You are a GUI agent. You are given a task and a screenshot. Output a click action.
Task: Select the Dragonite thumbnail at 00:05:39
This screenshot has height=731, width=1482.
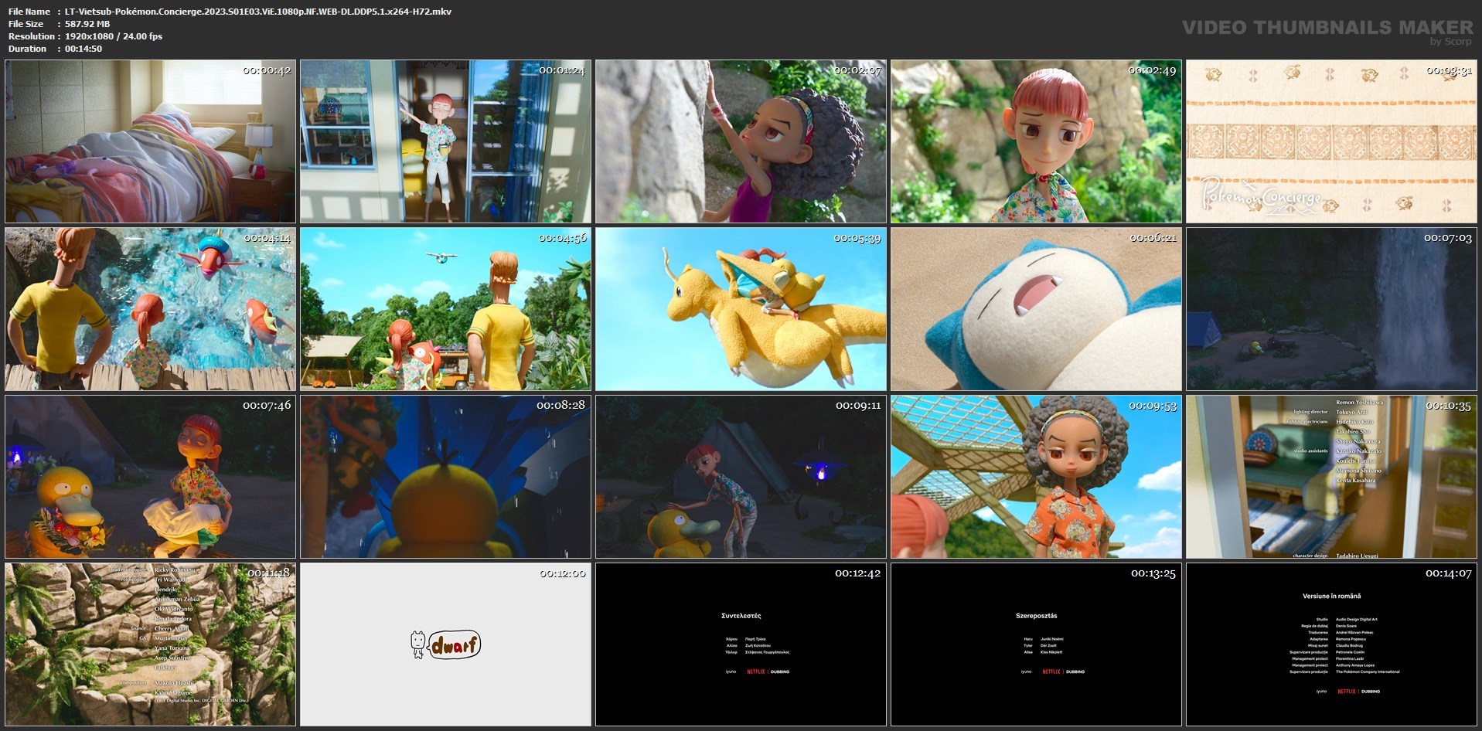pyautogui.click(x=741, y=309)
